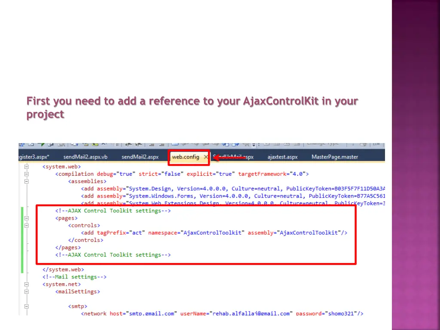This screenshot has width=440, height=330.
Task: Click the targetFramework="4.0" attribute
Action: (x=272, y=174)
